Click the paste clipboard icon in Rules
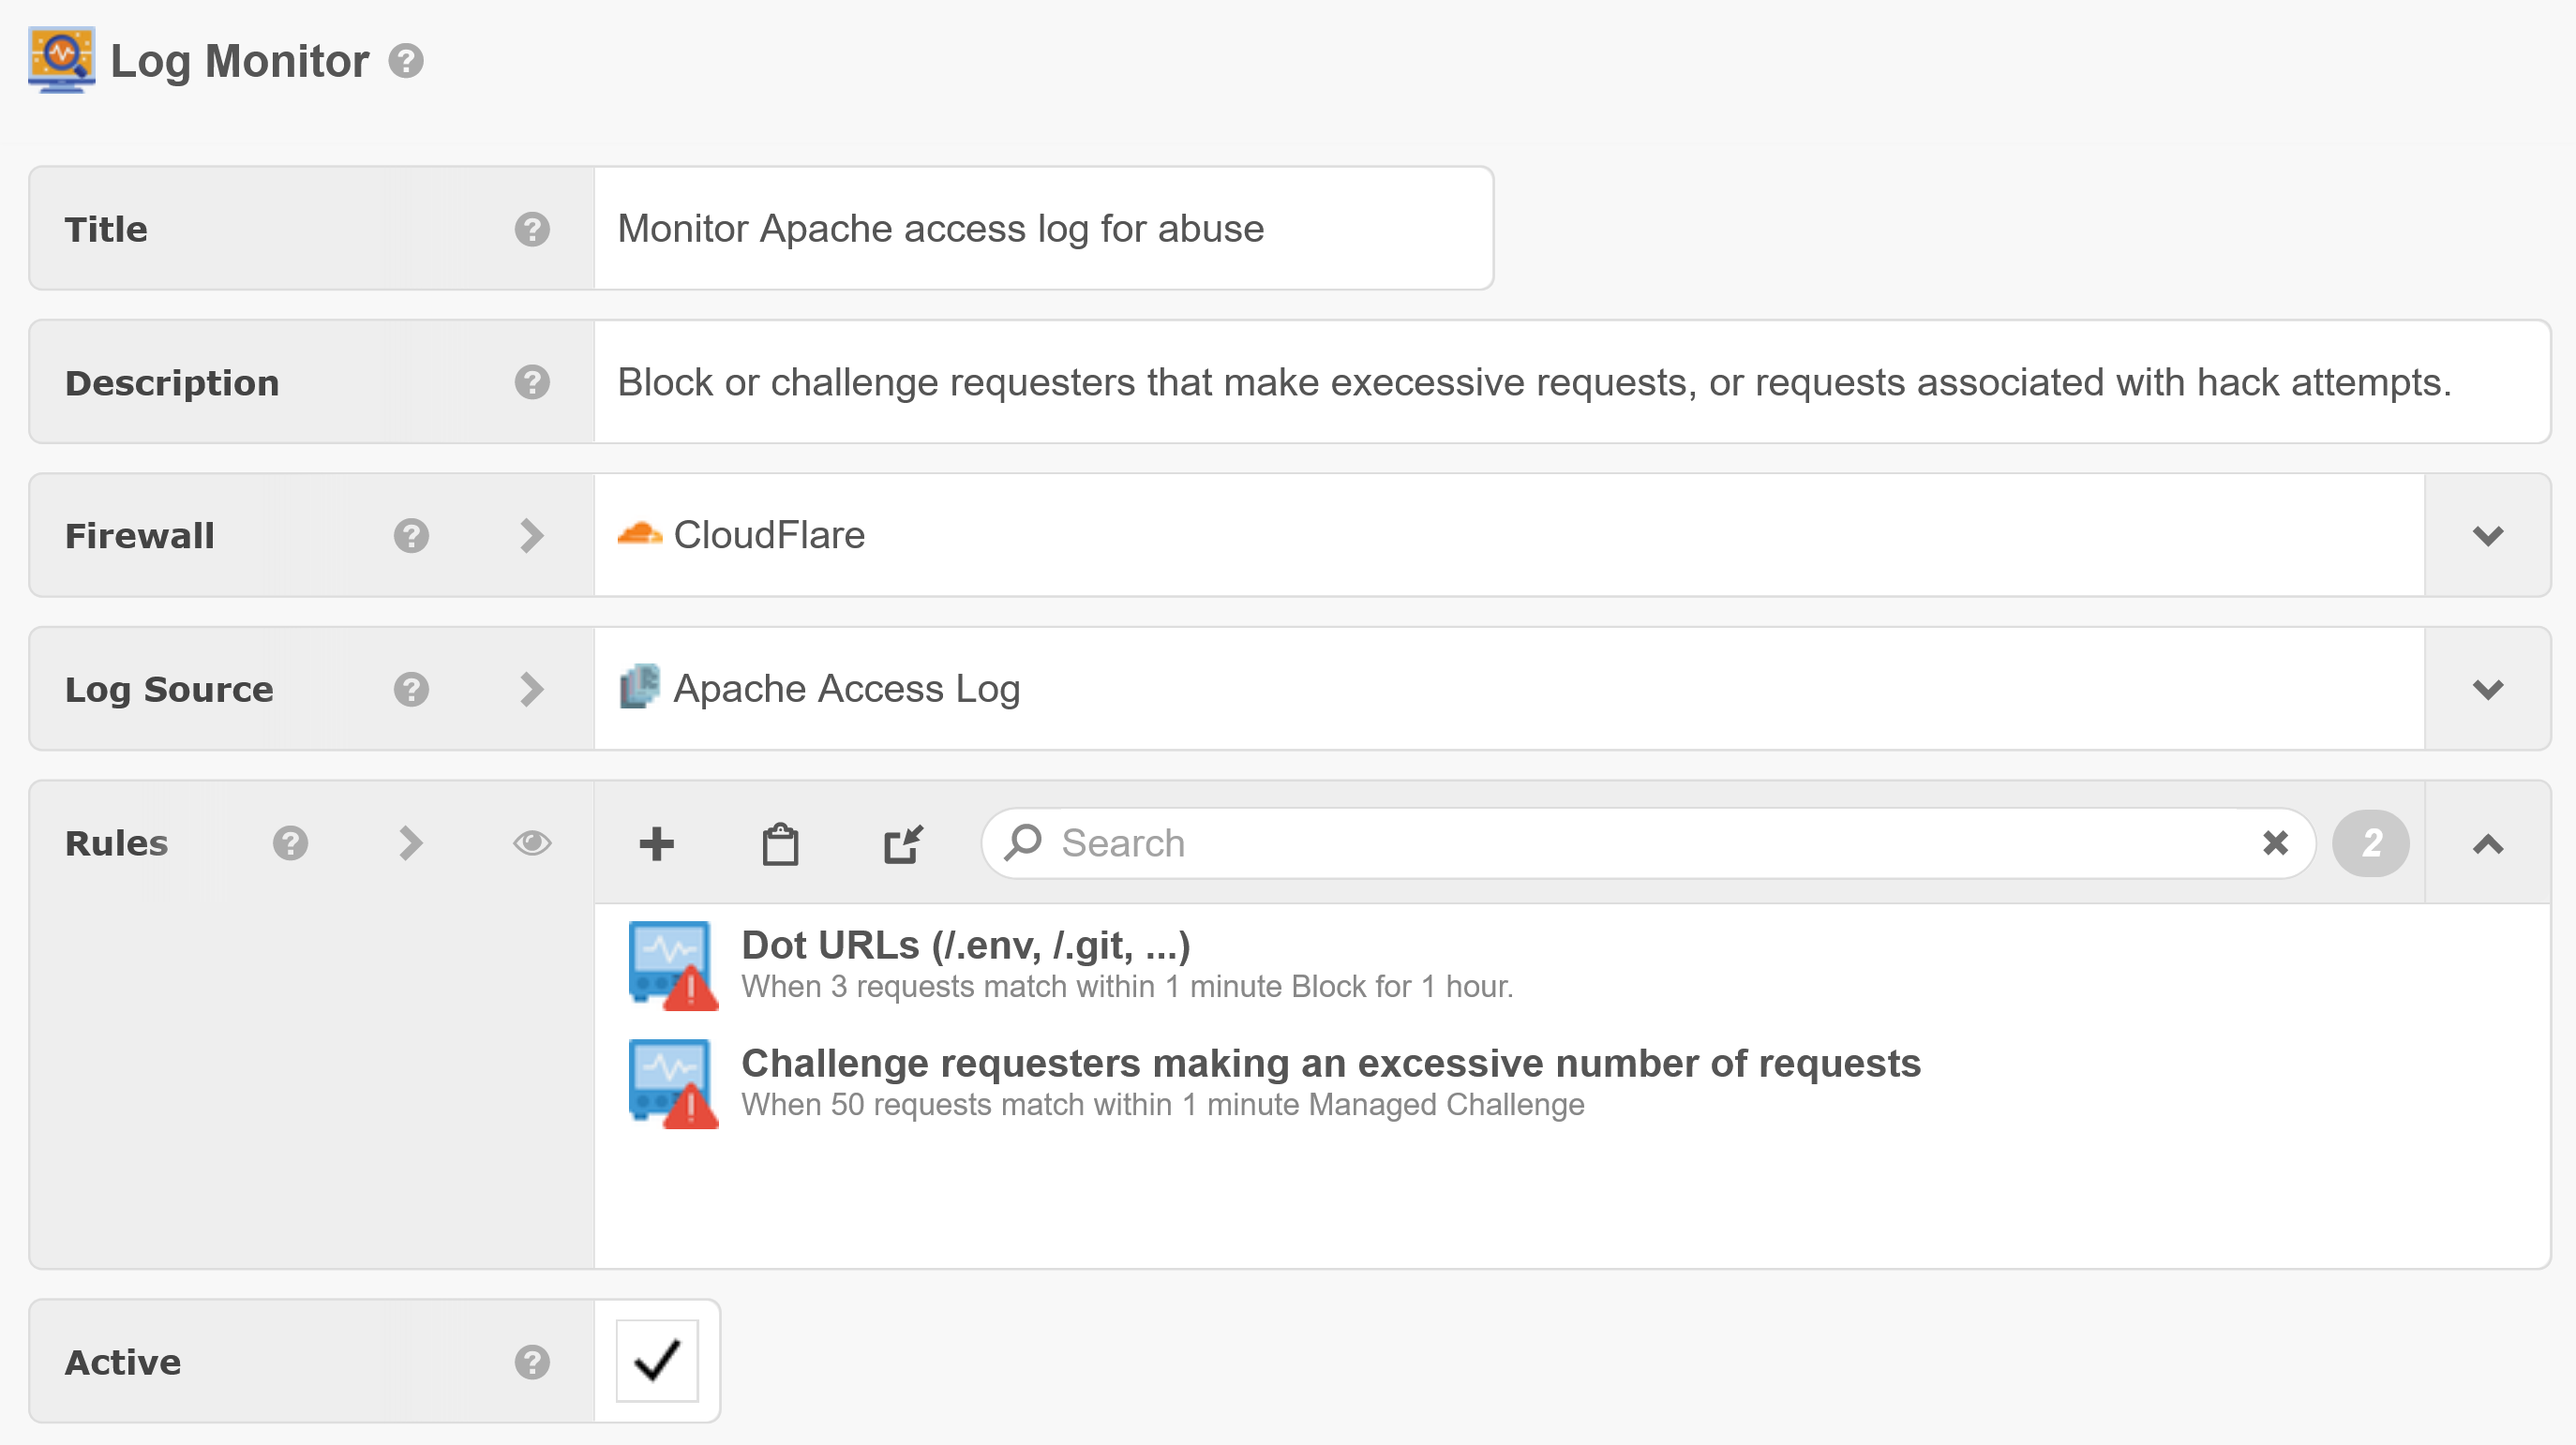The image size is (2576, 1445). pos(780,843)
